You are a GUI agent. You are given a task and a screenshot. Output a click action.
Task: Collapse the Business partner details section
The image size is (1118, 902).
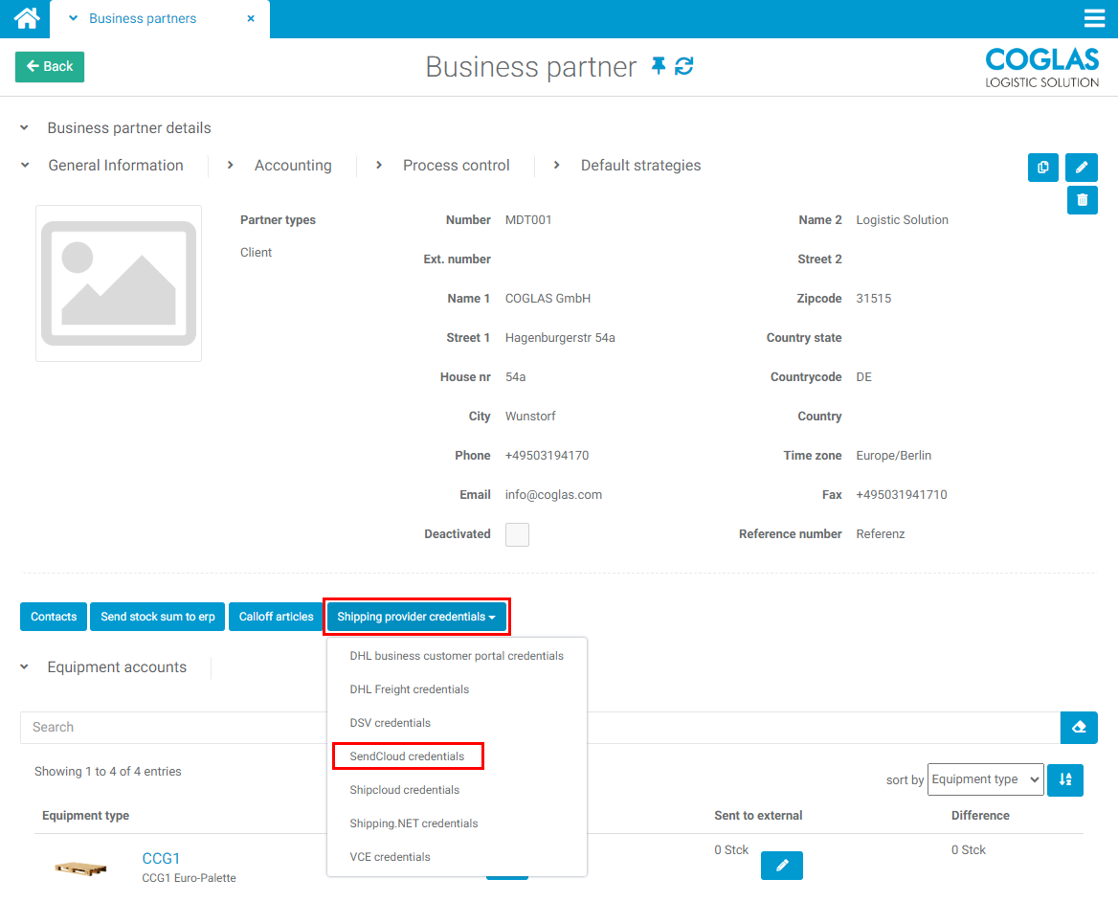point(25,128)
